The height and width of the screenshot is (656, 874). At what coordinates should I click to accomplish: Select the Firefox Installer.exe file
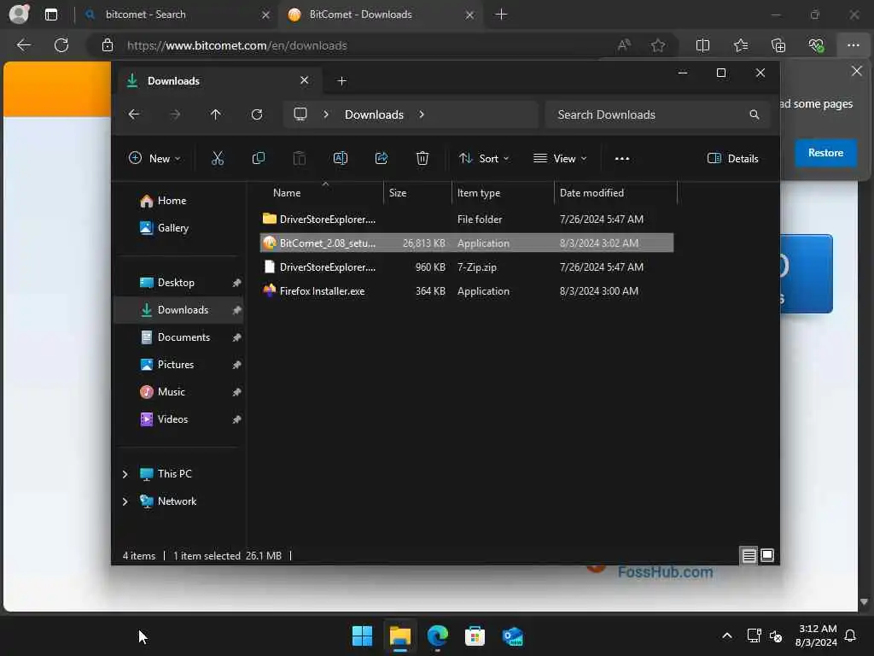point(467,291)
